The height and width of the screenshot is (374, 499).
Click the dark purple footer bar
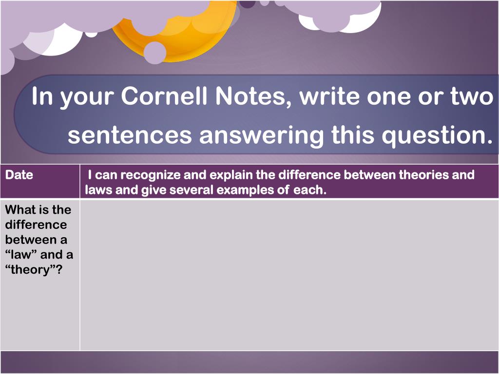(x=249, y=362)
